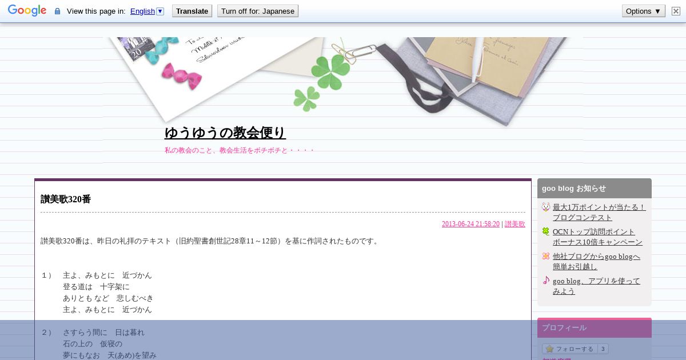Expand the language dropdown arrow beside English
The height and width of the screenshot is (360, 686).
pyautogui.click(x=160, y=11)
